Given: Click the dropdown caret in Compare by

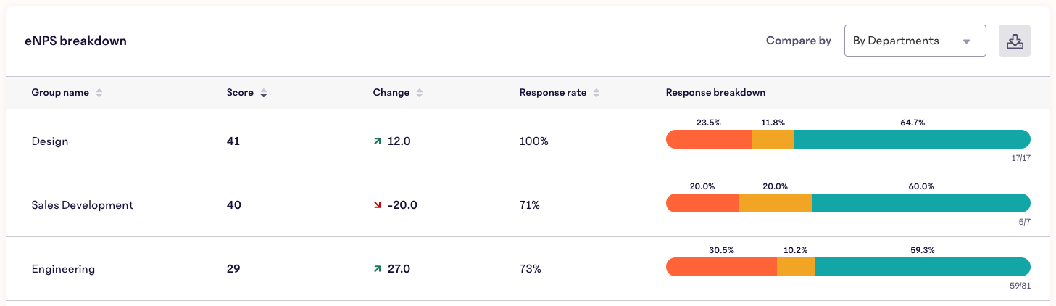Looking at the screenshot, I should [966, 41].
